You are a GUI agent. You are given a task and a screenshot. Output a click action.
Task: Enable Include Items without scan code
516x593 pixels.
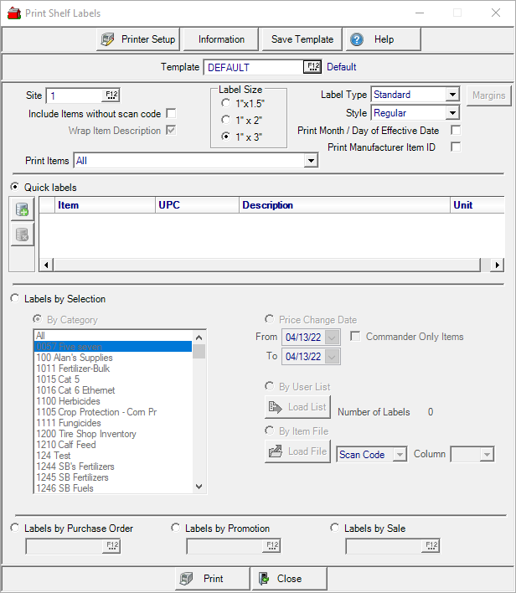(x=171, y=114)
